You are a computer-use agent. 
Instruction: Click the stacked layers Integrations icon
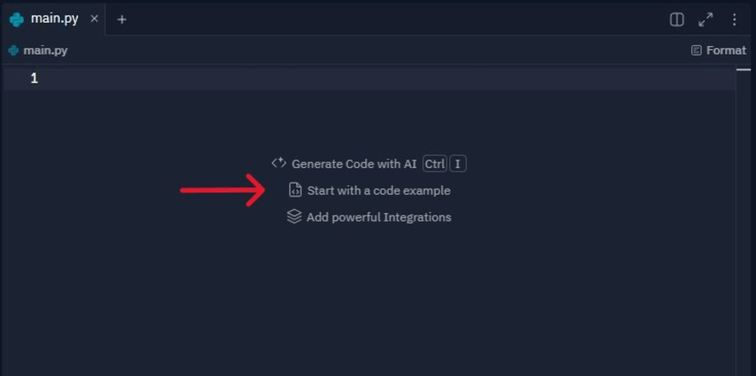tap(294, 217)
